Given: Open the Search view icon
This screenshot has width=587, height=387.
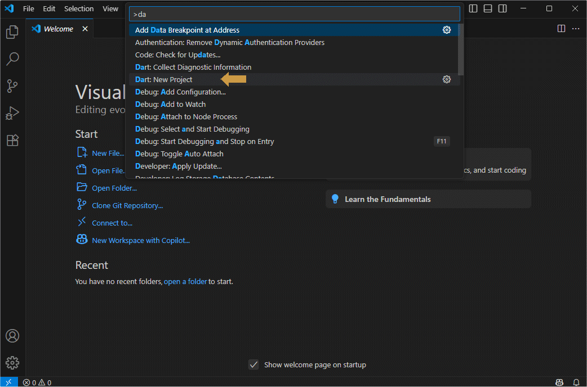Looking at the screenshot, I should click(12, 58).
